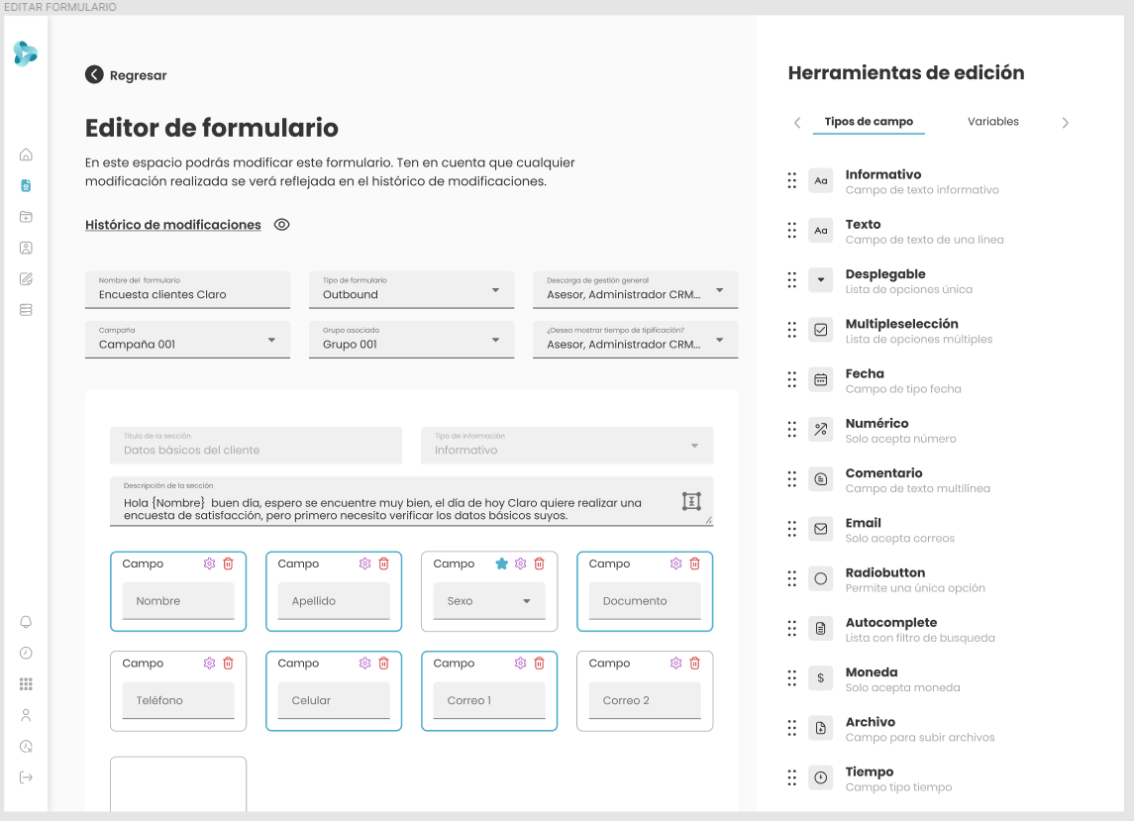Click the Regresar link
Viewport: 1134px width, 821px height.
pyautogui.click(x=138, y=75)
